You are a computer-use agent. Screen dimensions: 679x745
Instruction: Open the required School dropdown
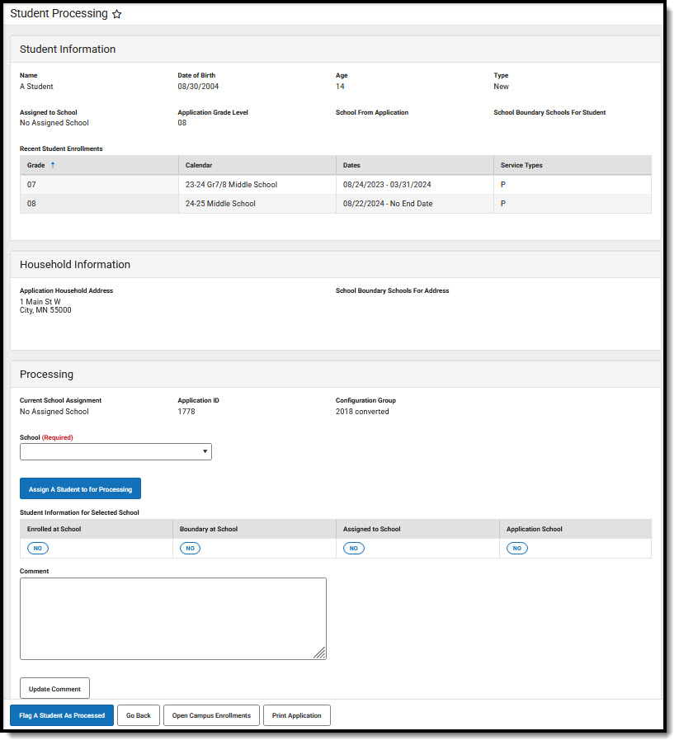click(x=116, y=451)
